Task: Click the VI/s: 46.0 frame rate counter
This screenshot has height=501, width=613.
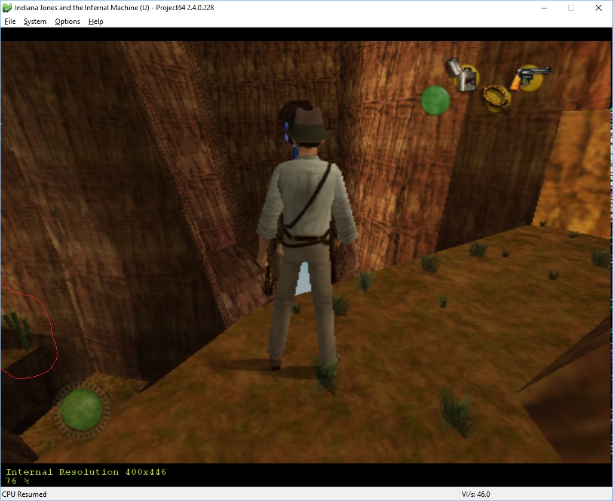Action: point(476,494)
